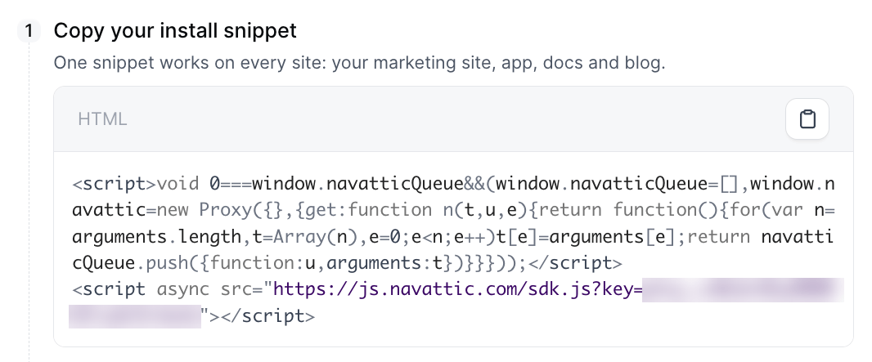The image size is (872, 362).
Task: Click the 'Copy your install snippet' heading
Action: coord(175,30)
